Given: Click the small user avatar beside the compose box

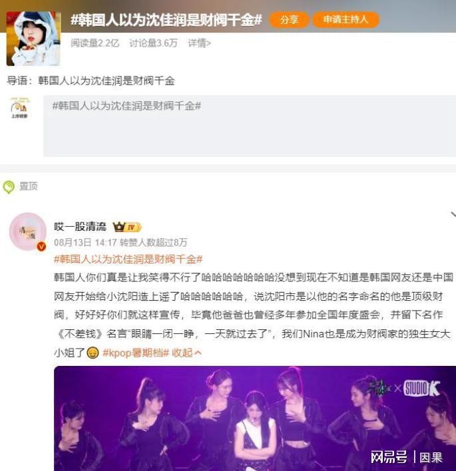Looking at the screenshot, I should click(x=20, y=108).
